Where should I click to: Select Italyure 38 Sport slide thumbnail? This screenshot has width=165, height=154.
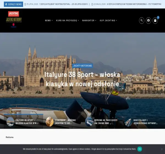tap(10, 122)
